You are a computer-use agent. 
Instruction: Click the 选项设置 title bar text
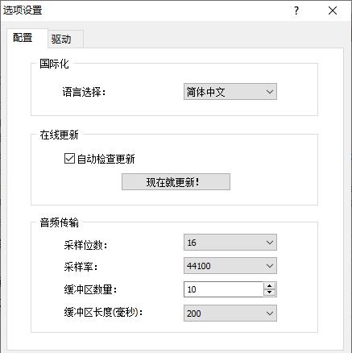pos(23,10)
